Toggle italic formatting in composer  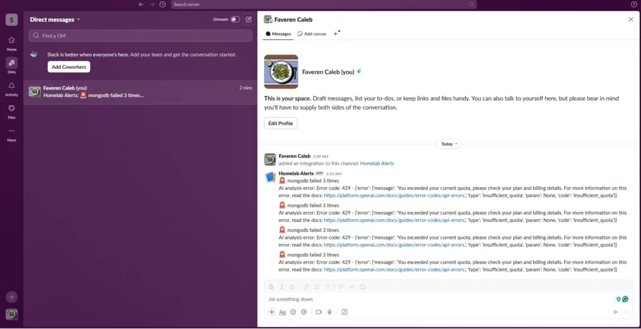[281, 287]
